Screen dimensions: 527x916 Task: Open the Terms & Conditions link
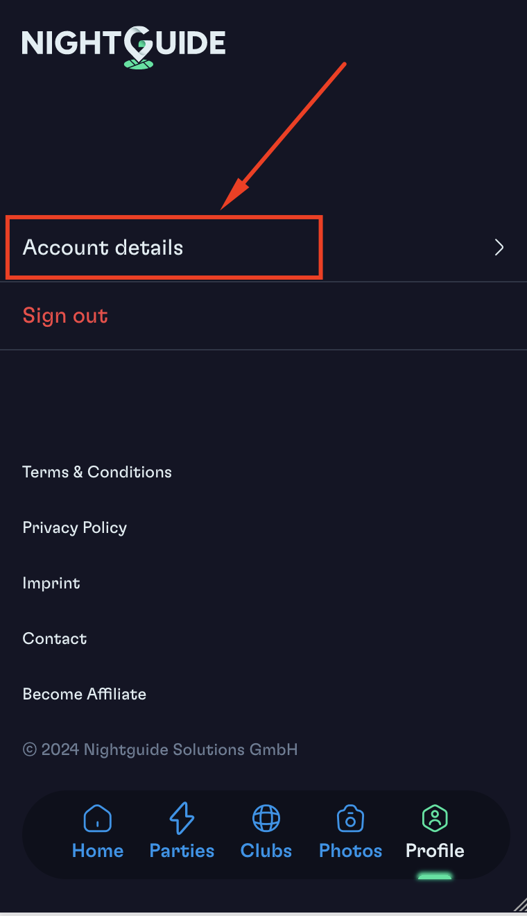97,472
